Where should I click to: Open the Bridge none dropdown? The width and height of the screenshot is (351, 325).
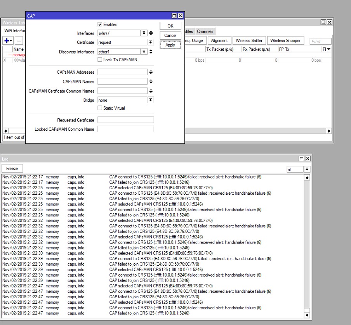(x=151, y=100)
